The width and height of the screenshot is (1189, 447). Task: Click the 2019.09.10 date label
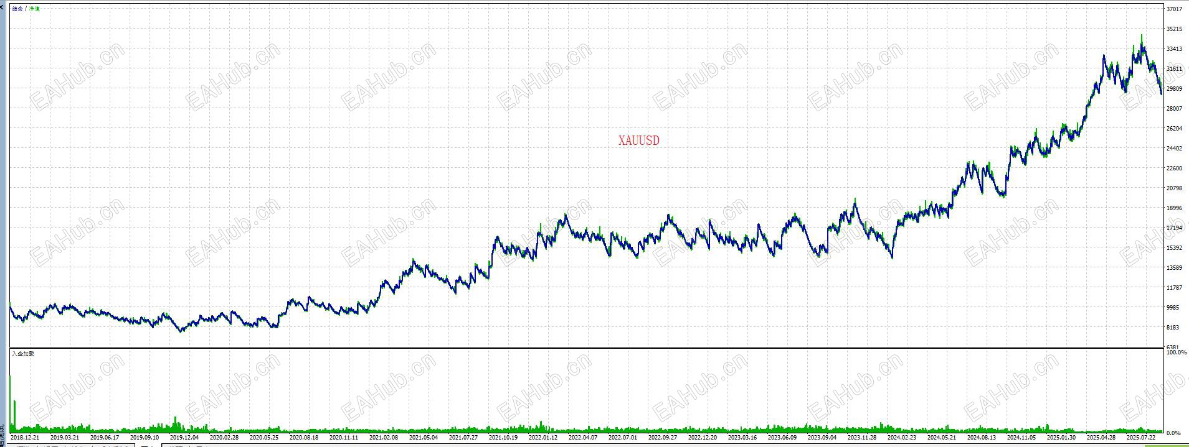click(144, 438)
